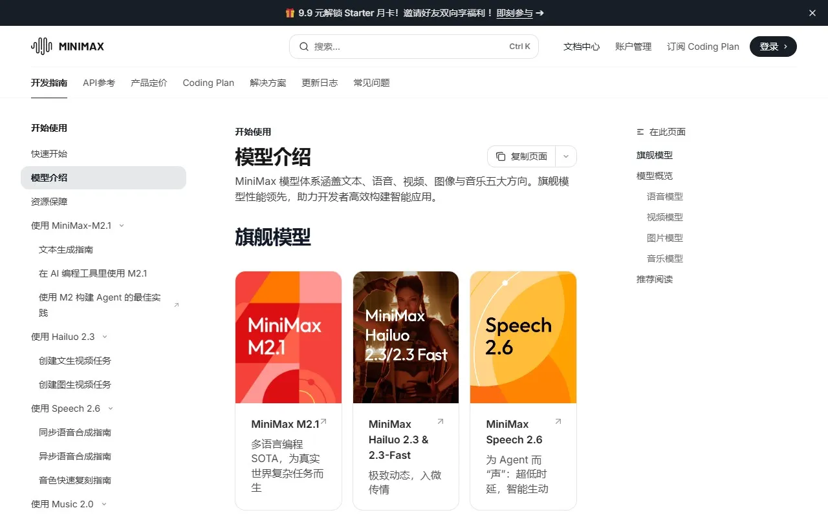Click the search magnifier icon
This screenshot has width=828, height=517.
[x=304, y=47]
